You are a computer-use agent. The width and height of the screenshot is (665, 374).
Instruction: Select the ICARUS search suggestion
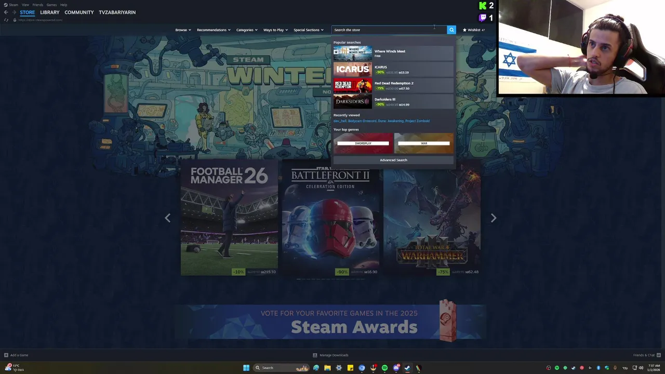[x=393, y=70]
